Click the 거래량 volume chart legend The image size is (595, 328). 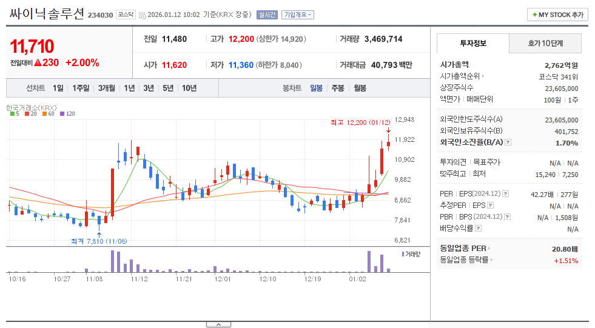click(411, 254)
